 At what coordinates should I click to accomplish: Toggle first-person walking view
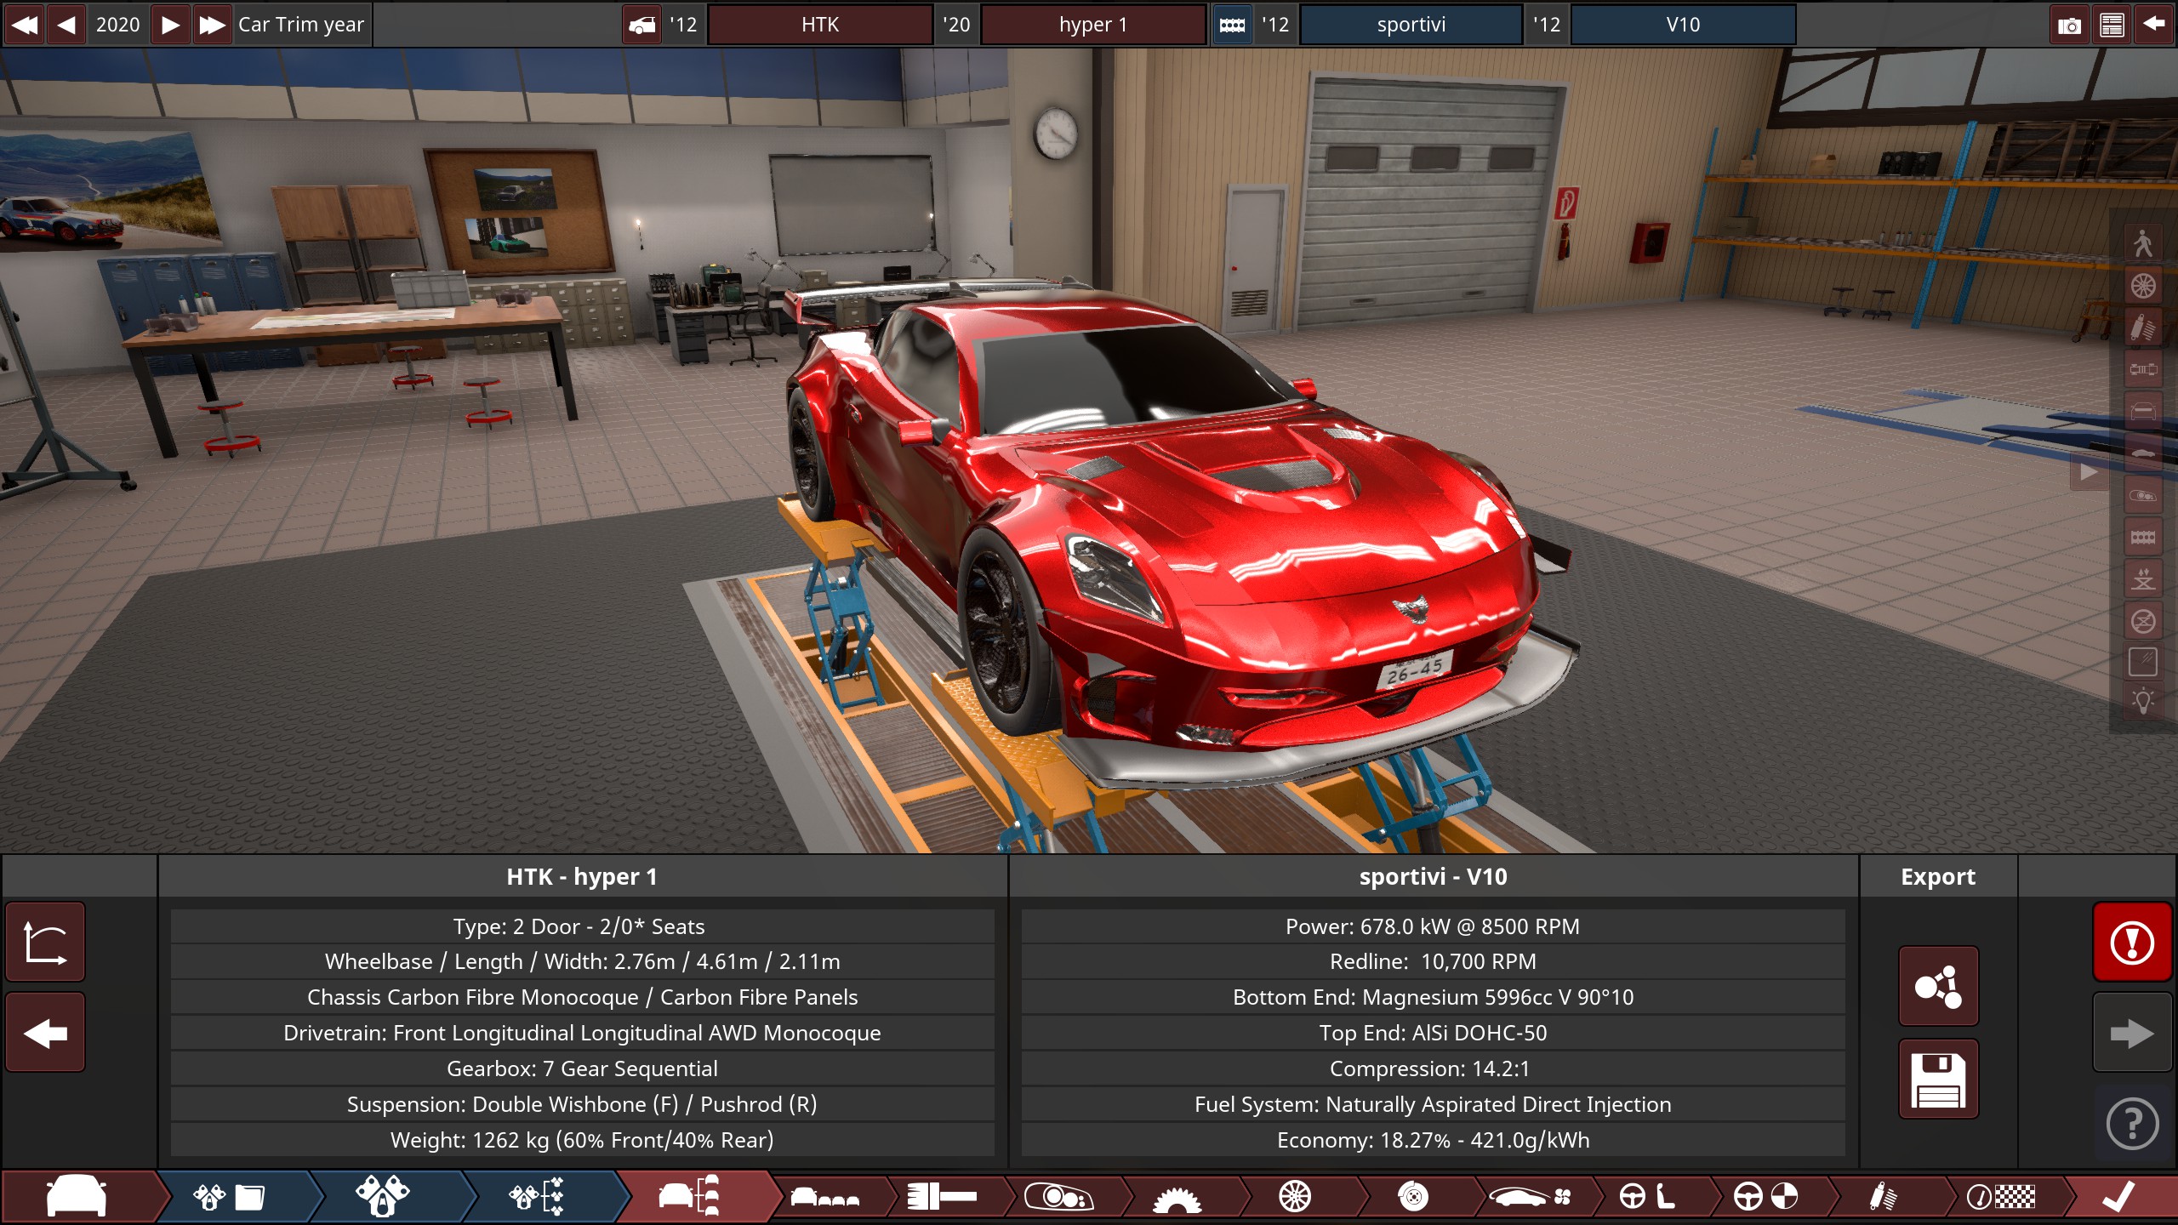pos(2142,244)
